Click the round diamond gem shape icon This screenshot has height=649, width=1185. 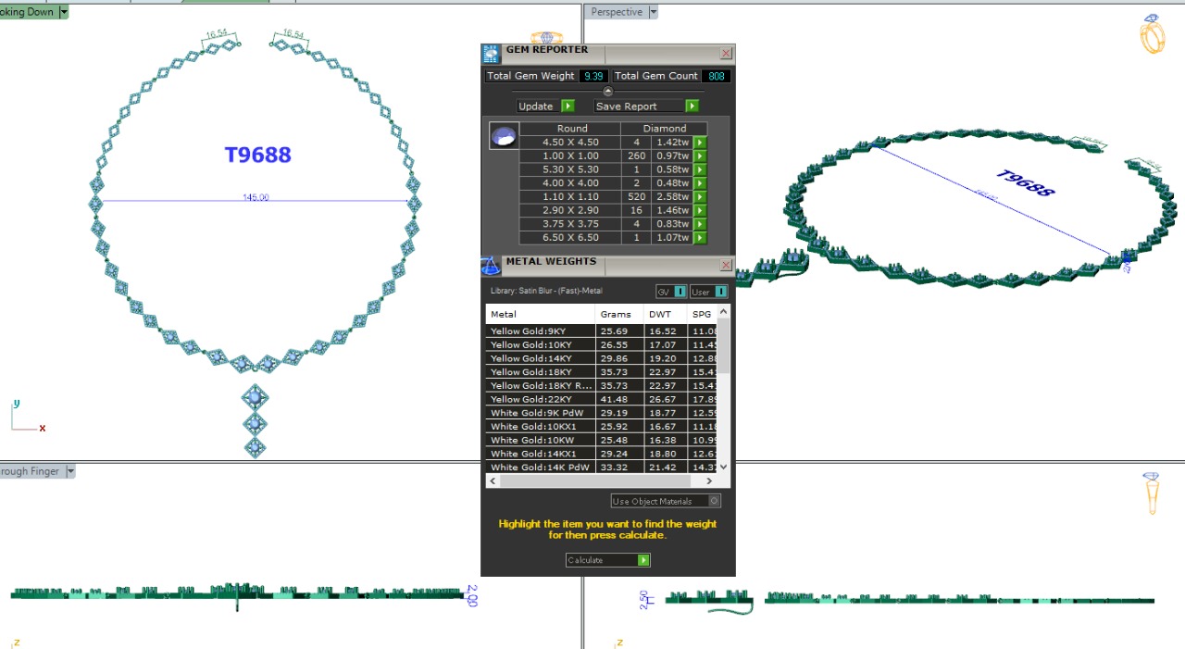pos(504,137)
